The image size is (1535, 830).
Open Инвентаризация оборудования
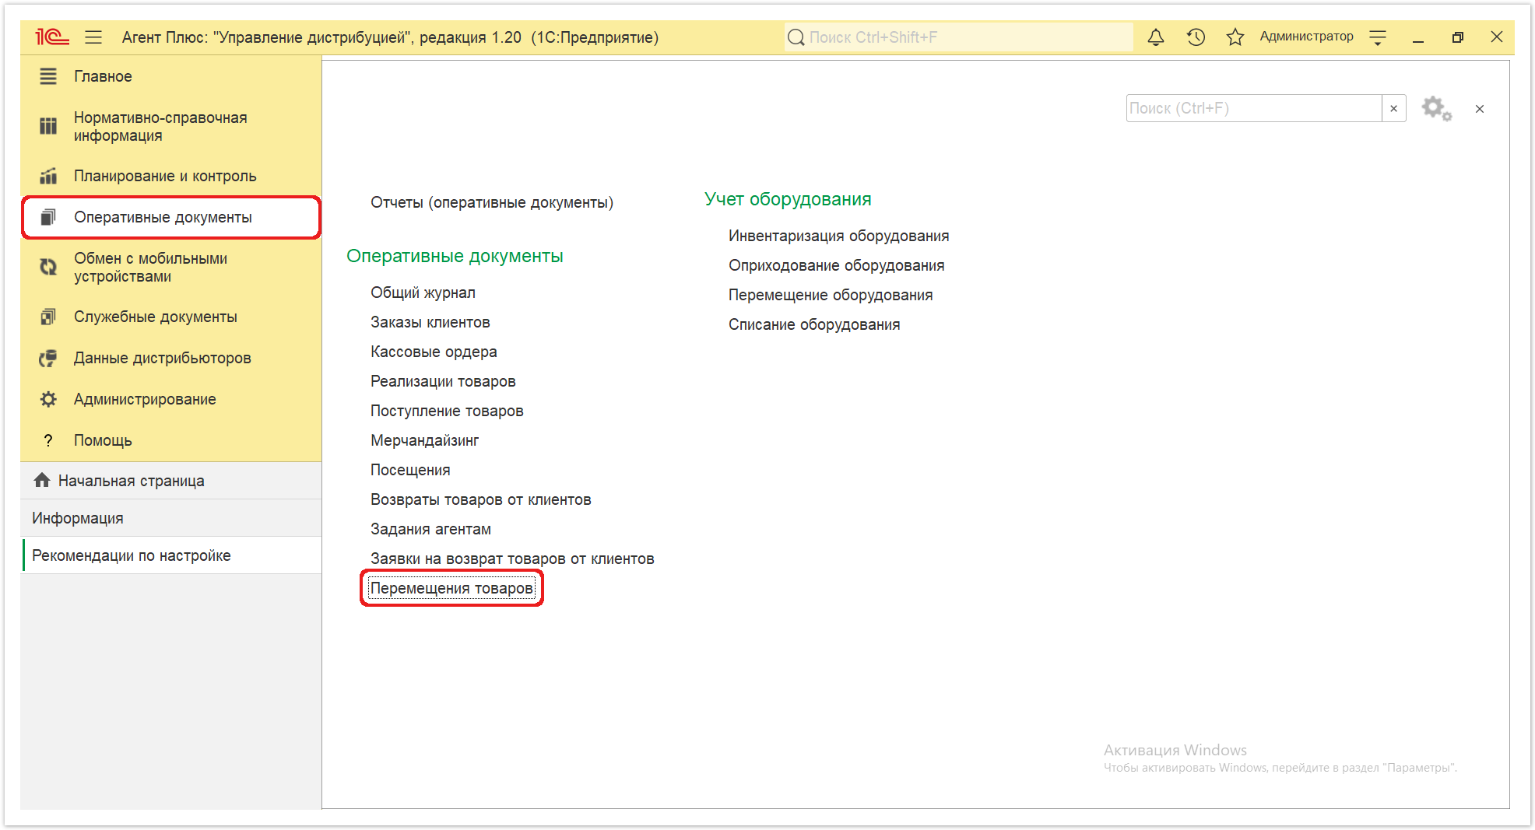(838, 236)
